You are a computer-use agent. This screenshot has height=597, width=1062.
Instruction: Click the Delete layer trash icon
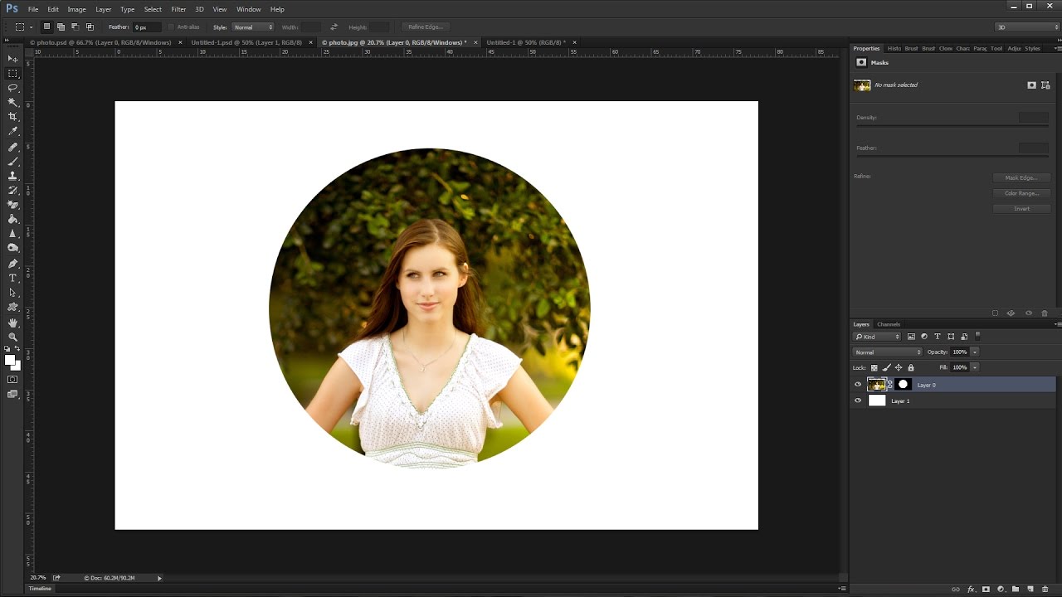[x=1045, y=589]
